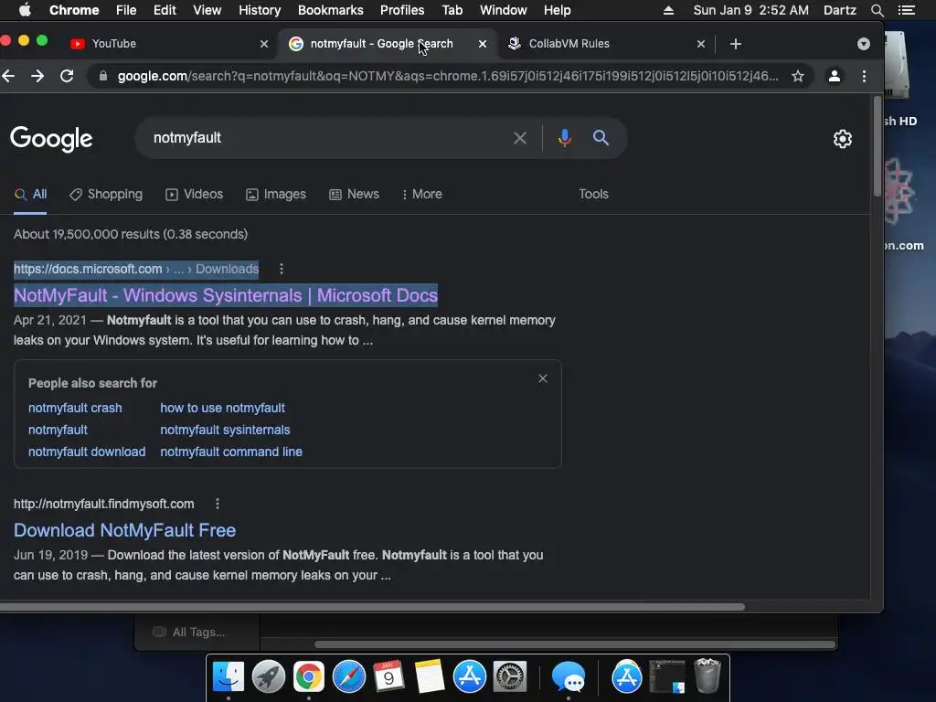
Task: Click the page horizontal scrollbar
Action: (373, 607)
